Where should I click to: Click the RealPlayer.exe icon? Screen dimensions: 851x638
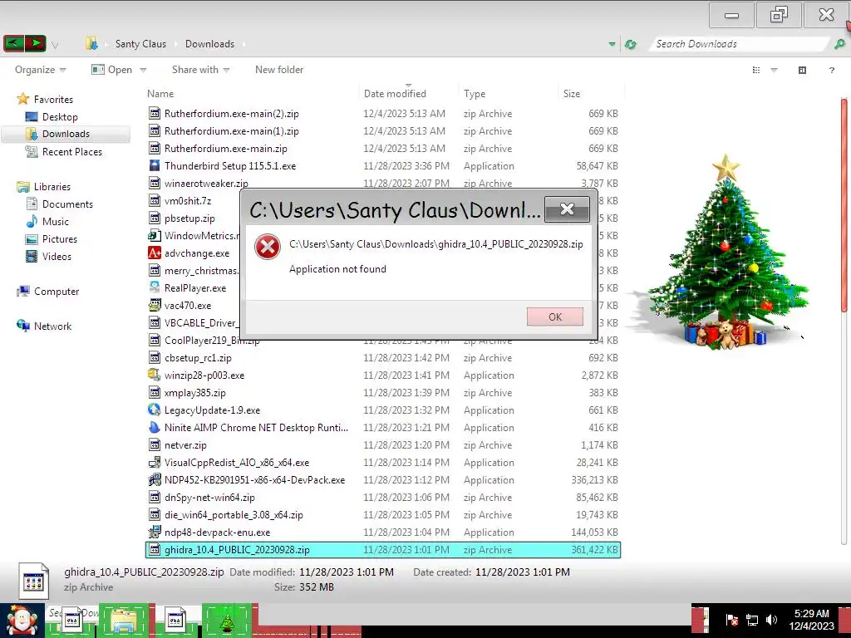[155, 287]
